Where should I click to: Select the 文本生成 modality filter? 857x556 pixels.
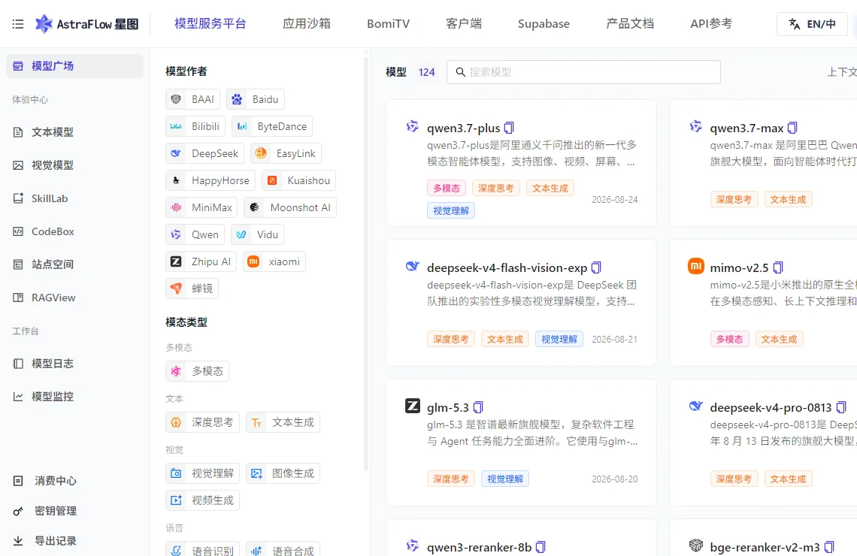283,422
